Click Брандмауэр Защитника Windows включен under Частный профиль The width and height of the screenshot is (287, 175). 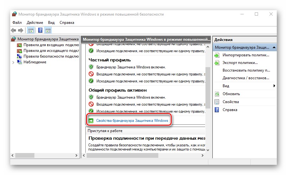point(131,67)
